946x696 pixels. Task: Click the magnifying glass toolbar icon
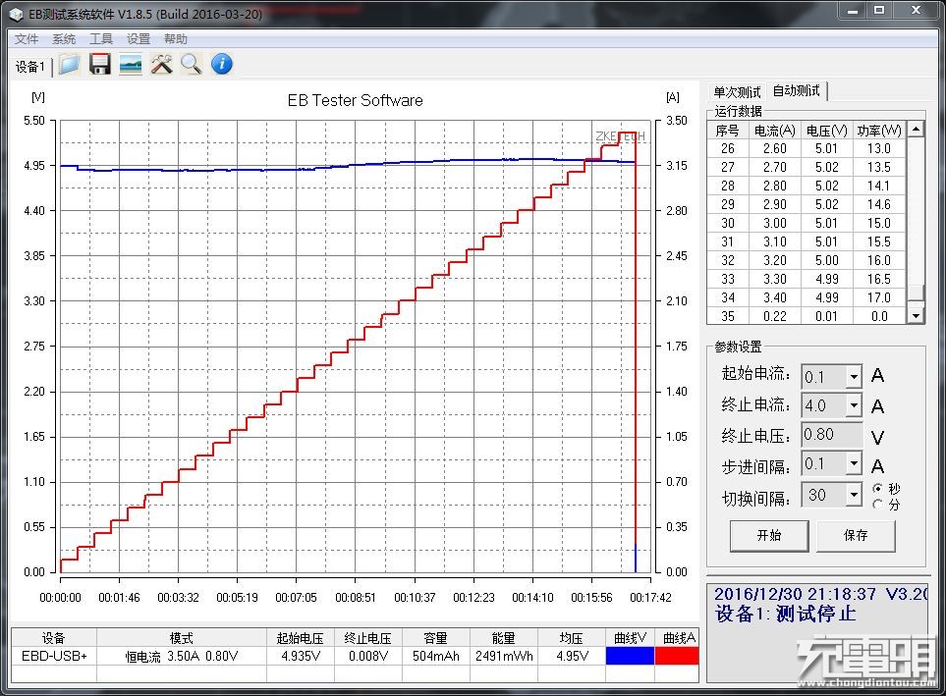(192, 65)
